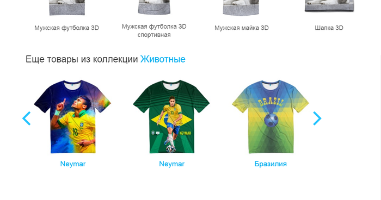Open the green Neymar flag t-shirt image
381x200 pixels.
tap(171, 116)
